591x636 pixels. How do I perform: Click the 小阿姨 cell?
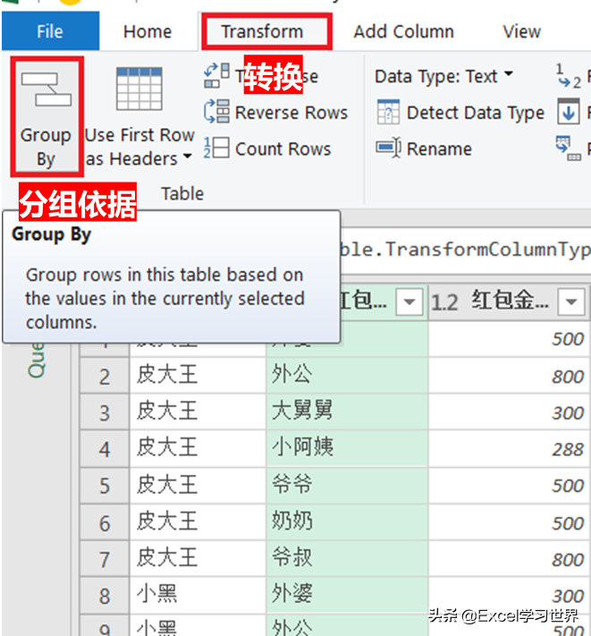click(x=348, y=448)
